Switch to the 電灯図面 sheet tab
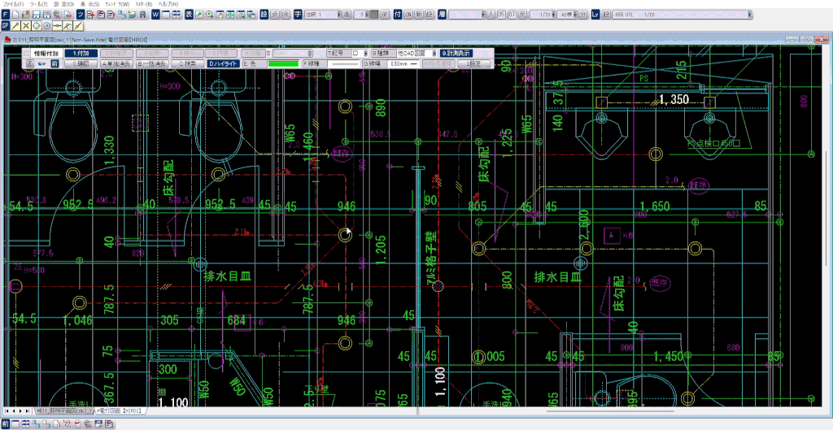Image resolution: width=833 pixels, height=430 pixels. 119,412
